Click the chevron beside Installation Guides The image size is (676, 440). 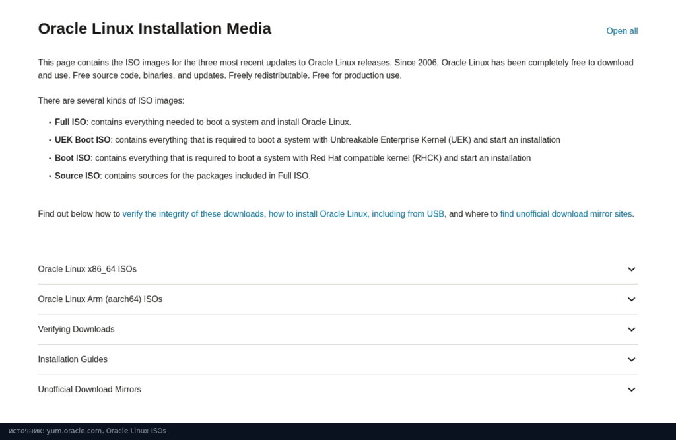point(631,360)
